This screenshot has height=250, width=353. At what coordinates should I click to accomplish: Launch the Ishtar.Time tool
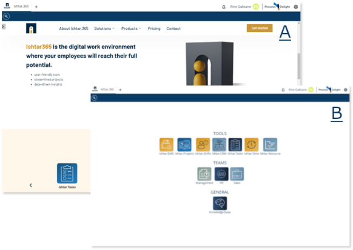[252, 144]
